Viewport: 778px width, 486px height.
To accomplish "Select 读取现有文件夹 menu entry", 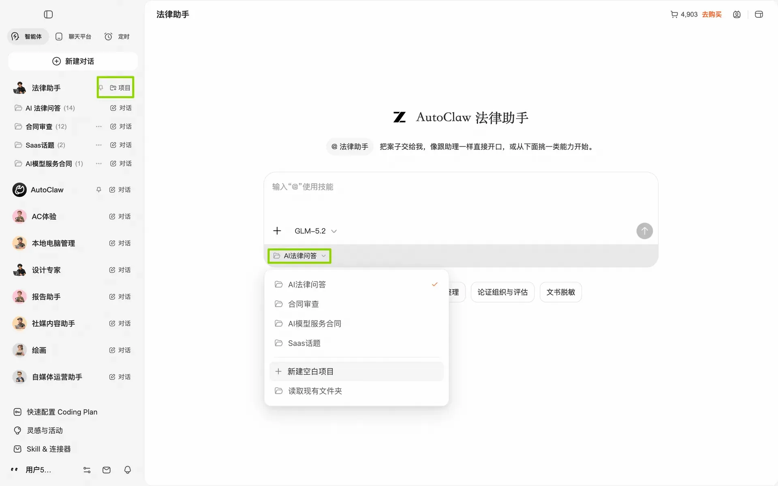I will click(x=356, y=391).
